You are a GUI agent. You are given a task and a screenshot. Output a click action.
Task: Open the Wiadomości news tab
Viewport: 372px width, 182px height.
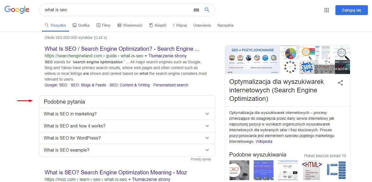point(130,25)
